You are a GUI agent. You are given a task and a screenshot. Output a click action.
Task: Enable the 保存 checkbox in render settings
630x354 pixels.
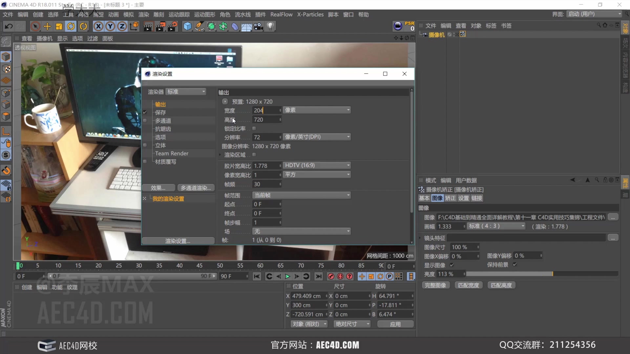(x=145, y=112)
